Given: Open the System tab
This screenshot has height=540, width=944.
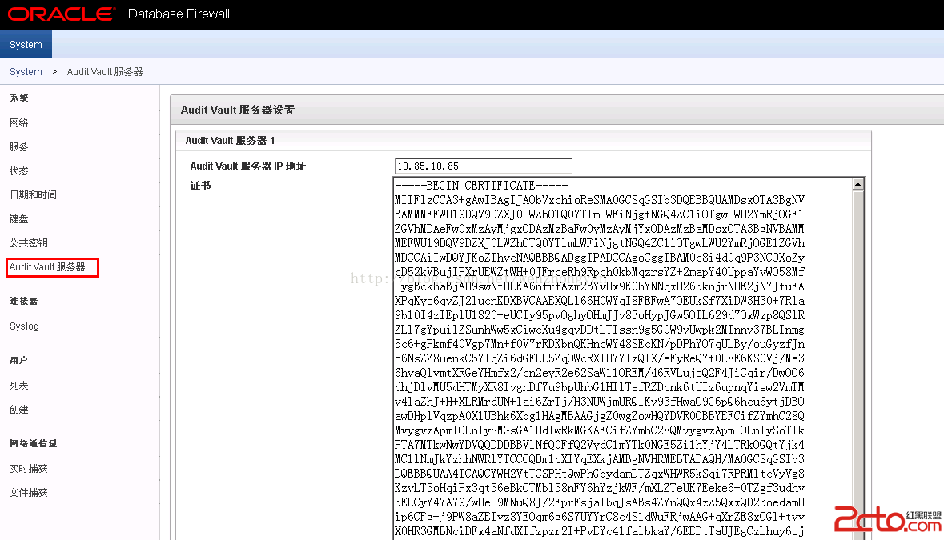Looking at the screenshot, I should click(x=26, y=45).
